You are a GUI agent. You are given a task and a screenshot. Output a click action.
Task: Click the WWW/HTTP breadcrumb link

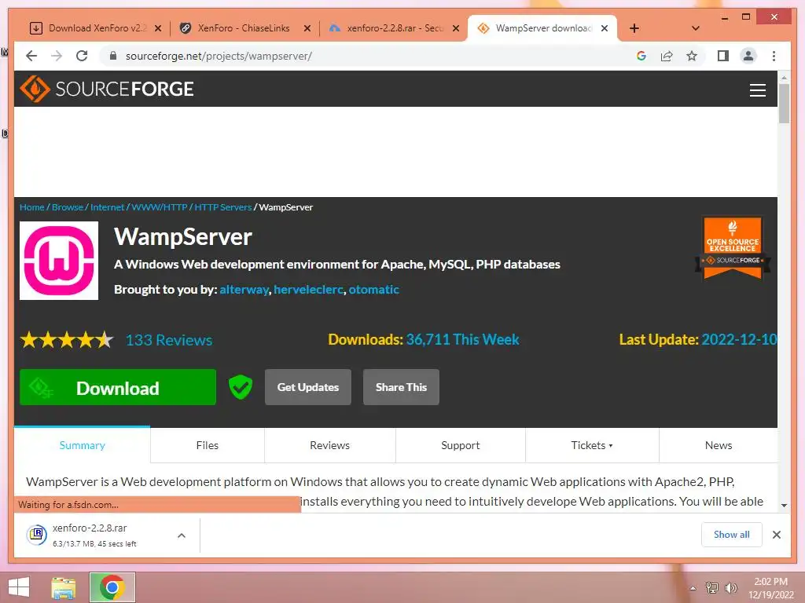pyautogui.click(x=160, y=207)
